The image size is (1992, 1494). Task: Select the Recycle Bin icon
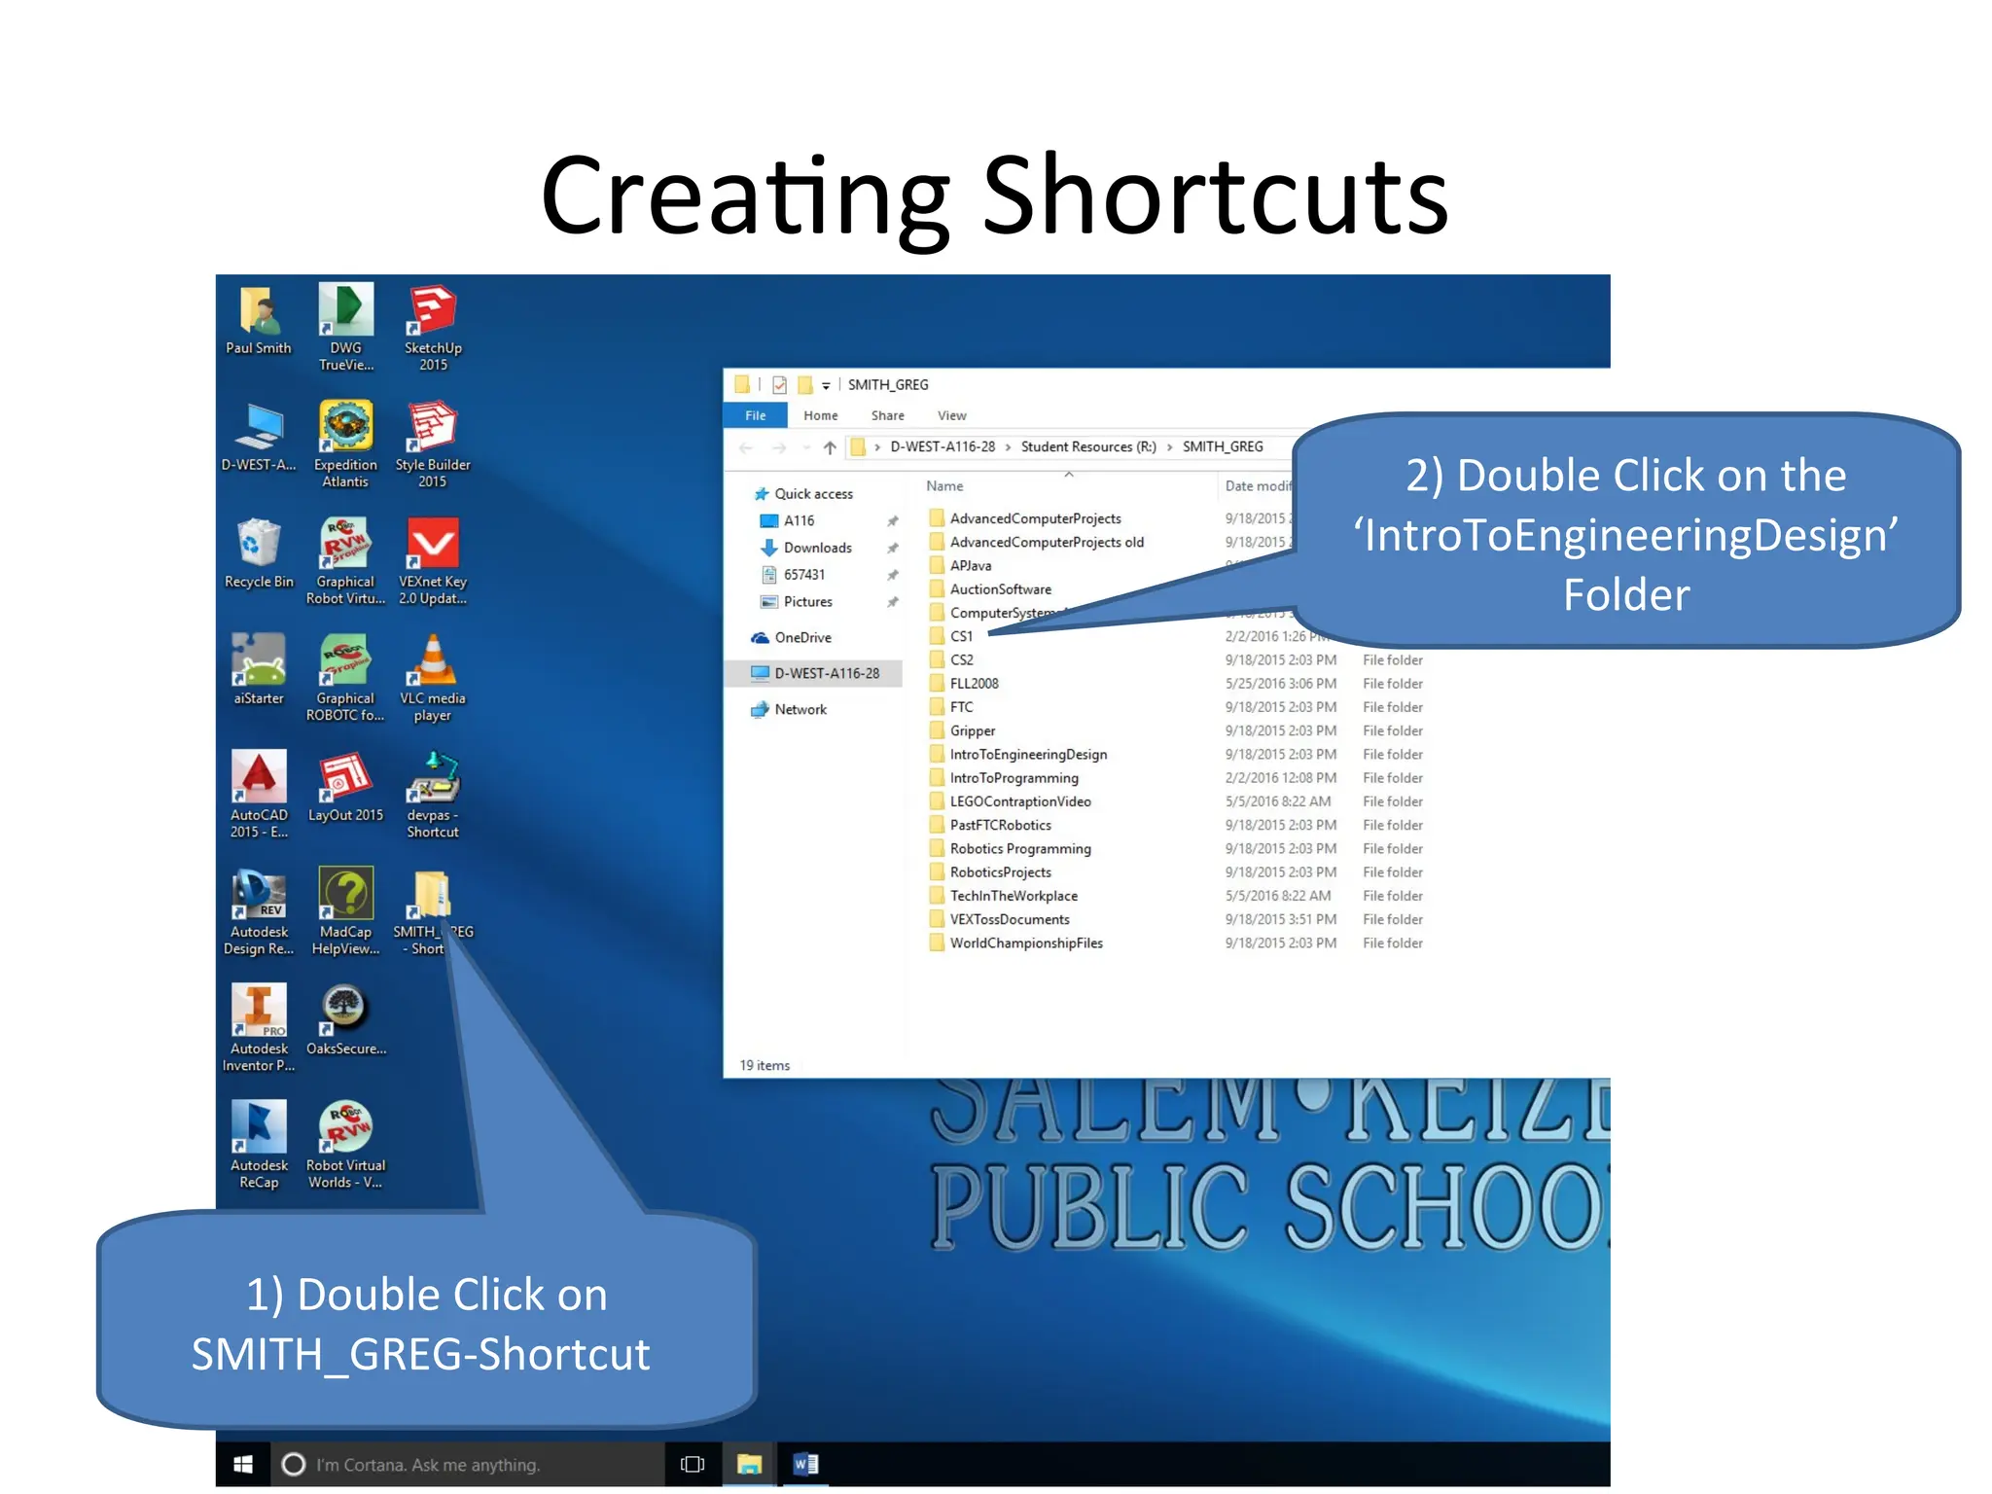click(259, 553)
